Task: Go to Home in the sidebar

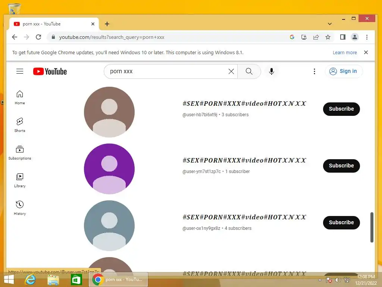Action: pos(20,98)
